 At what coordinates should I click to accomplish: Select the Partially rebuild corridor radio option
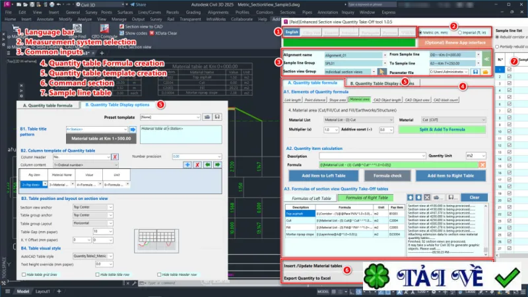(497, 46)
